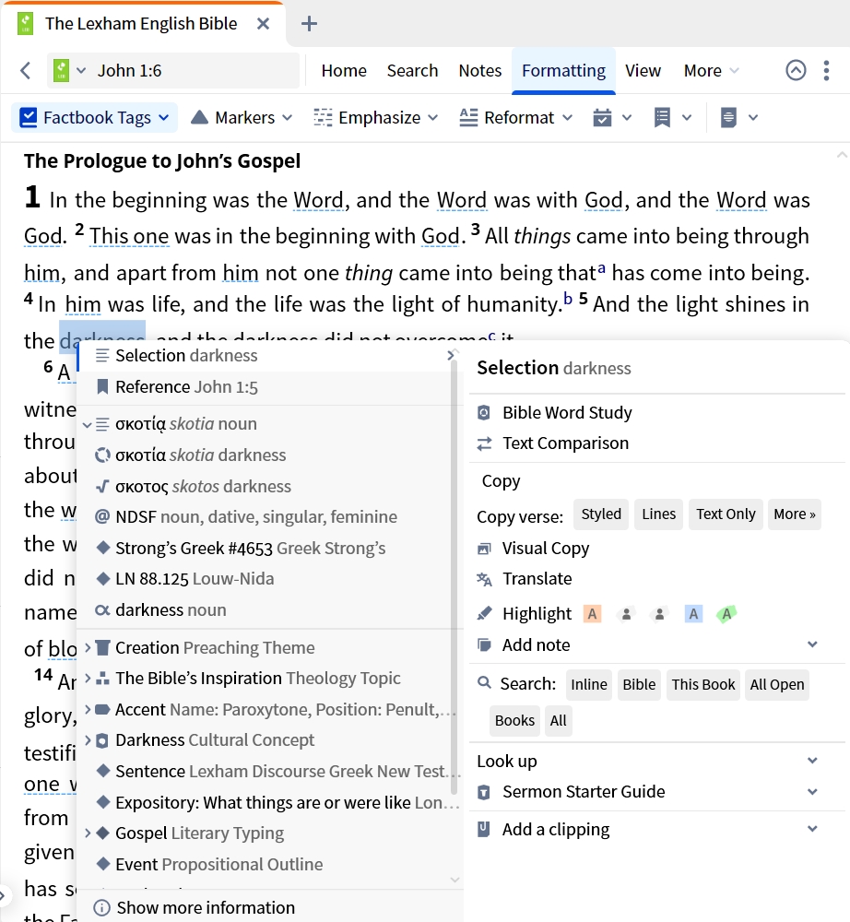Switch to the Home tab
The width and height of the screenshot is (850, 922).
(x=344, y=71)
